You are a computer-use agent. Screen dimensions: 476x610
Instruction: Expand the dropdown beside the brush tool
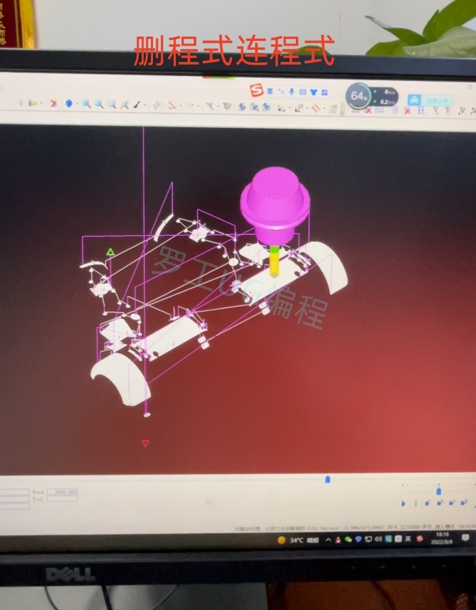[144, 105]
